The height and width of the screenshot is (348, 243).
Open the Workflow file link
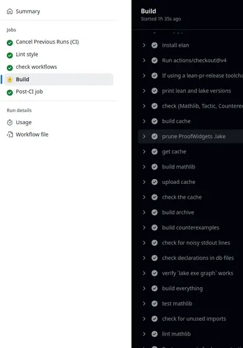coord(32,134)
